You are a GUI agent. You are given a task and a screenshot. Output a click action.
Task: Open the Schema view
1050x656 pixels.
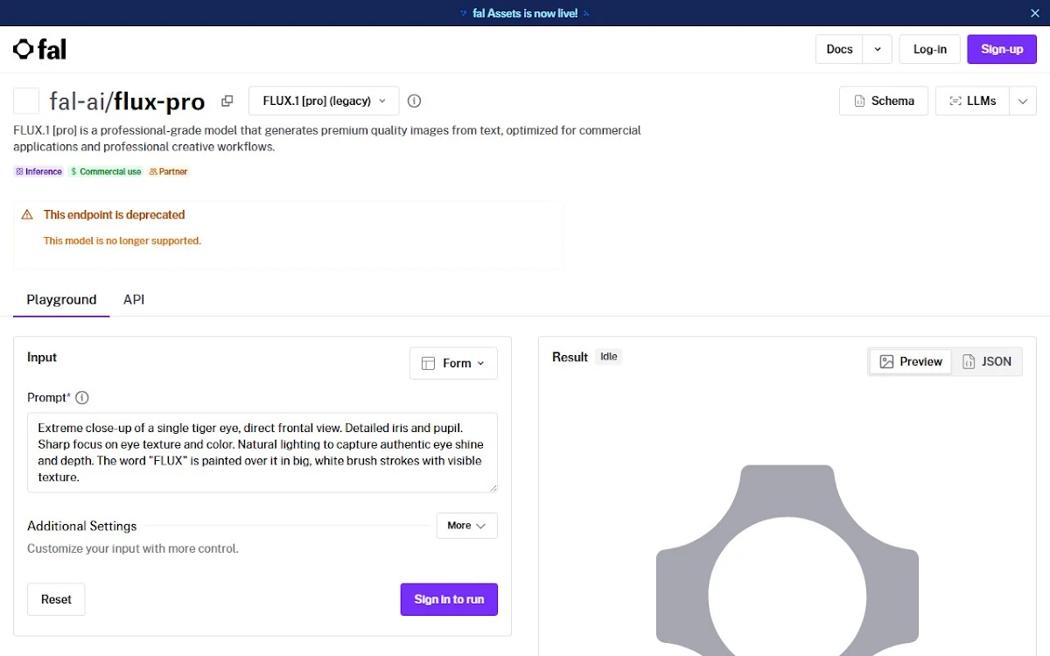coord(884,101)
